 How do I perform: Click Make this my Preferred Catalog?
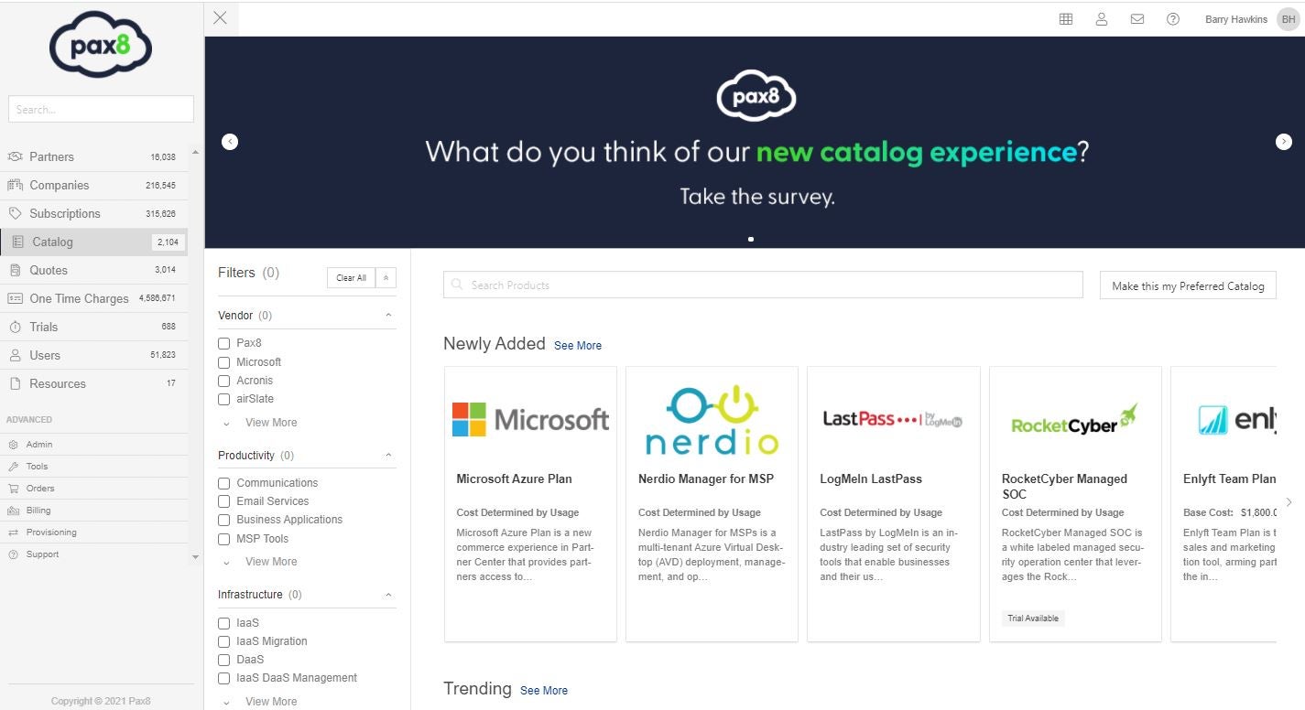[1188, 285]
